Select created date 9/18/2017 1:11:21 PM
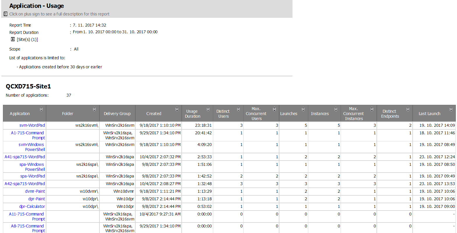457x233 pixels. [160, 191]
